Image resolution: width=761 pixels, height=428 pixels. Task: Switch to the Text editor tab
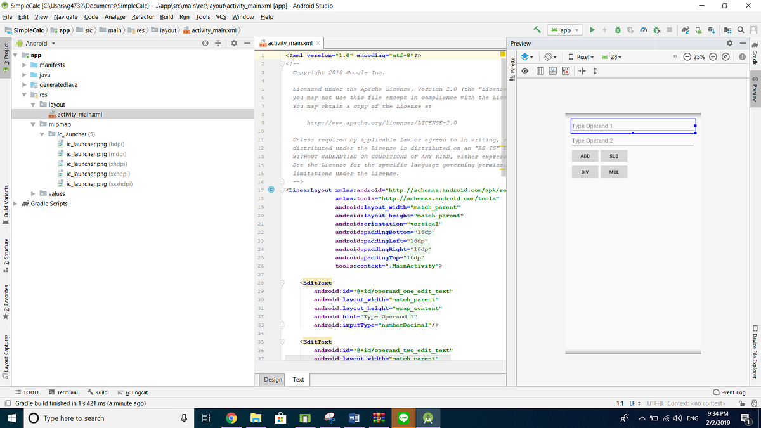coord(298,379)
